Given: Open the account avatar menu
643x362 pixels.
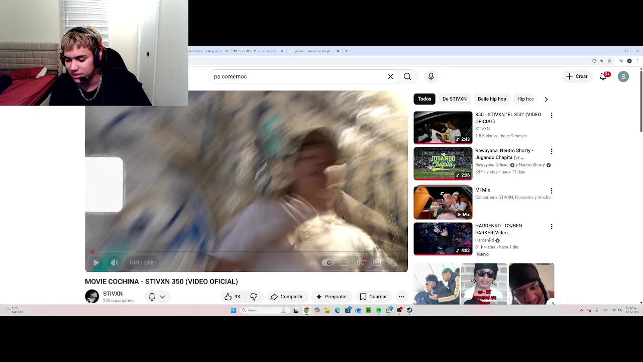Looking at the screenshot, I should [x=623, y=76].
